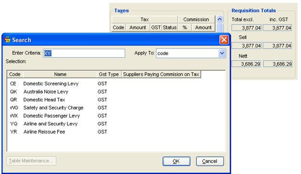Click the Sell excl. value field
Screen dimensions: 301x174
click(x=247, y=46)
